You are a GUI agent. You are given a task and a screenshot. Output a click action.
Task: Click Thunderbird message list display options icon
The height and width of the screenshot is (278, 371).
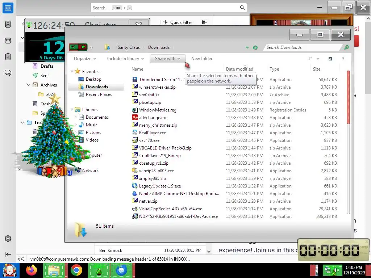point(204,22)
